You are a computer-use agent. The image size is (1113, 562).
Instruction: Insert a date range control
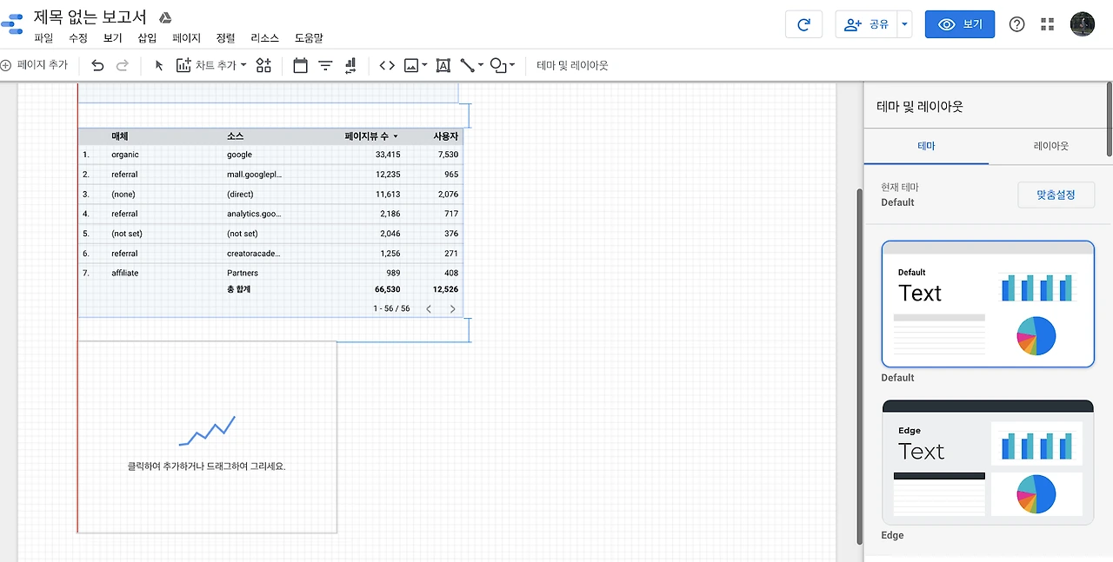[301, 65]
